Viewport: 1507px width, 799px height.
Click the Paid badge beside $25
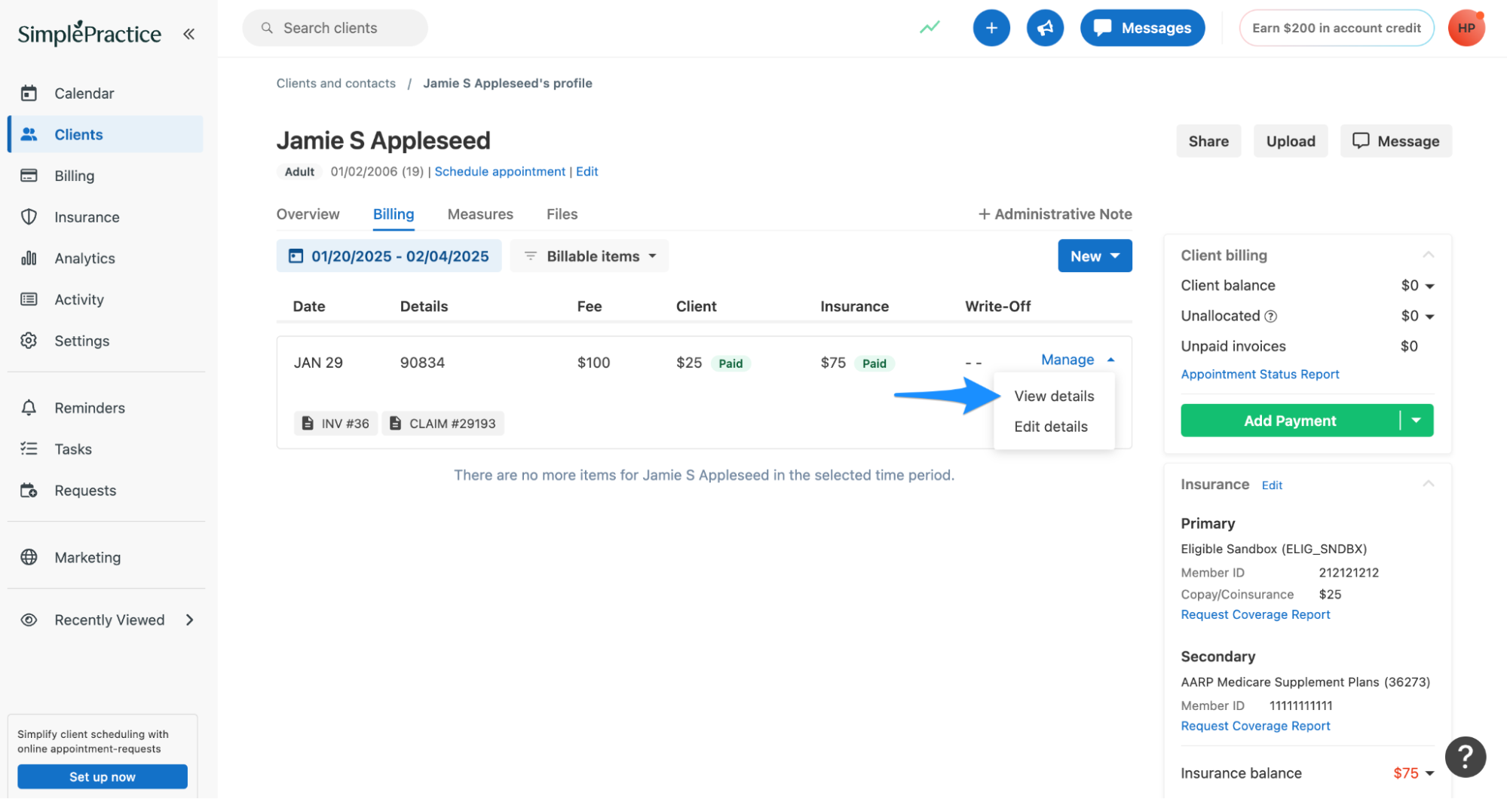tap(730, 363)
